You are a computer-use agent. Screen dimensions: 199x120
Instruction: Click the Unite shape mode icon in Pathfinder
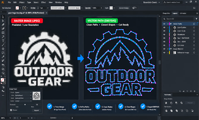click(166, 103)
